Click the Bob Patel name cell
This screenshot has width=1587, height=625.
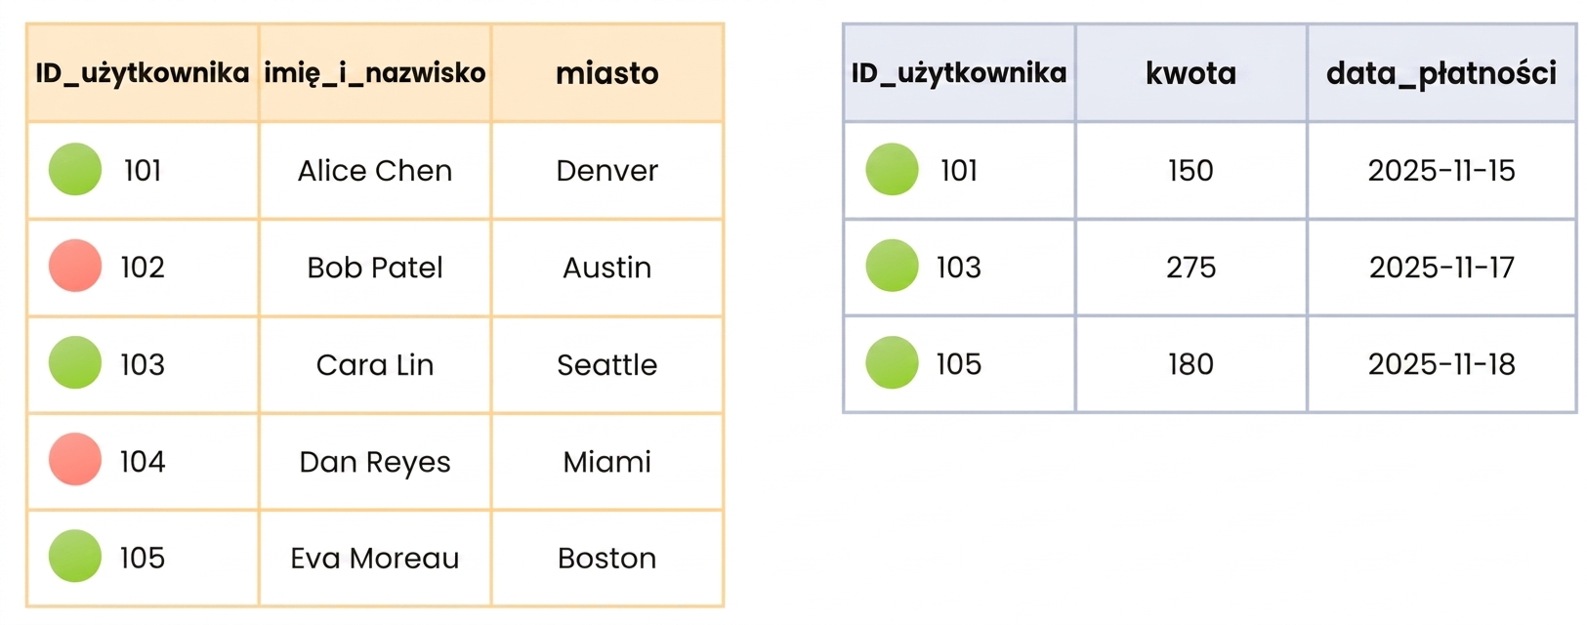[375, 268]
